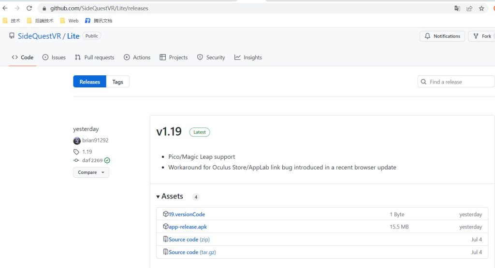This screenshot has width=495, height=268.
Task: Open the 后端技术 bookmark folder
Action: click(x=40, y=20)
